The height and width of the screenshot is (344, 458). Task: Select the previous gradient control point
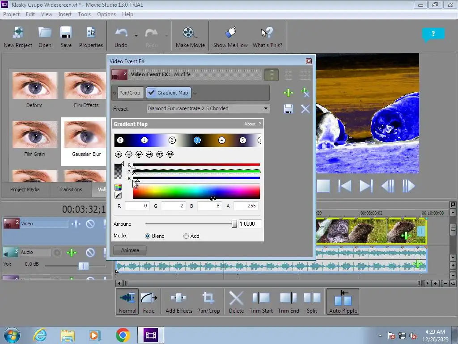[x=139, y=154]
